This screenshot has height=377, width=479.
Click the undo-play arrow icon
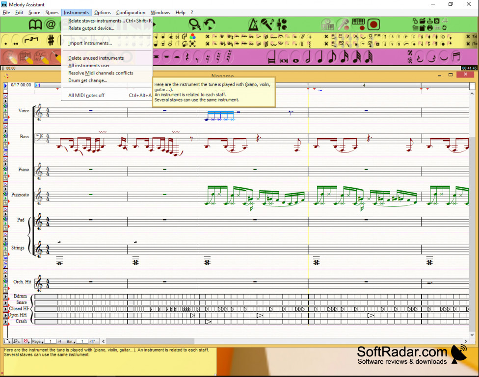pos(210,25)
